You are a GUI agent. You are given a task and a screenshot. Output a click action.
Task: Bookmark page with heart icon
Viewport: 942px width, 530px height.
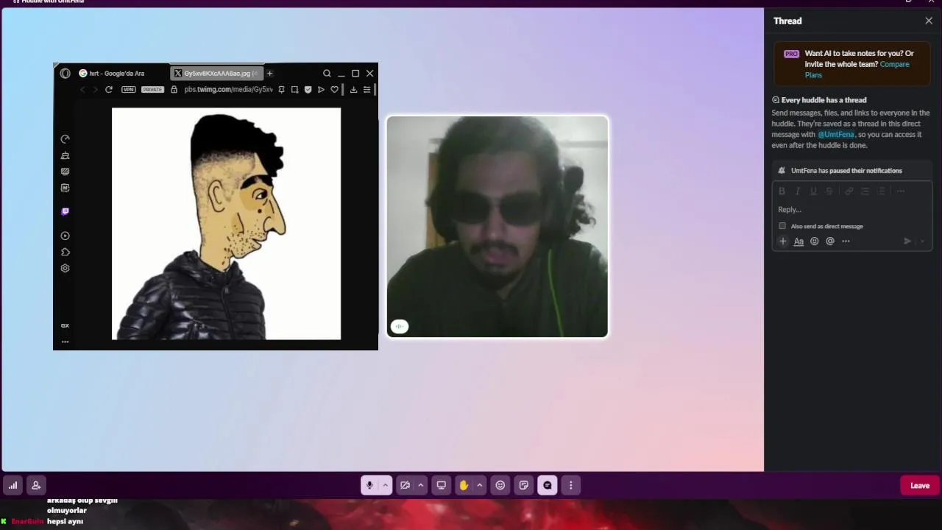click(334, 90)
